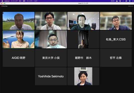The image size is (134, 93).
Task: Click the Zoom ミーティング window title
Action: pyautogui.click(x=83, y=3)
